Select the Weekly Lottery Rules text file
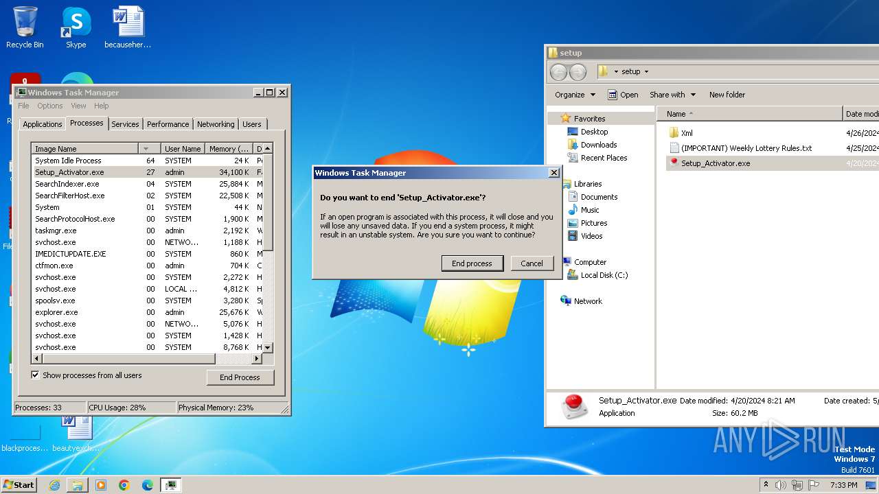The height and width of the screenshot is (494, 879). point(740,148)
